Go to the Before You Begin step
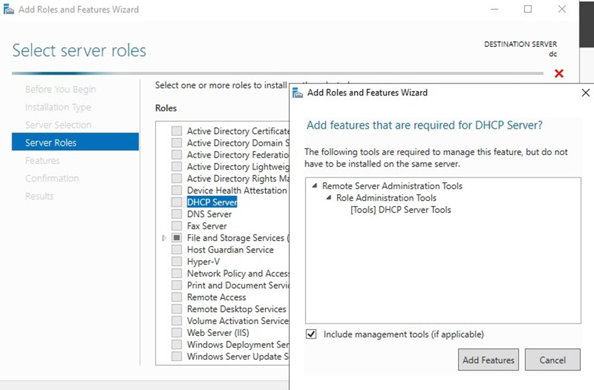The image size is (594, 390). pyautogui.click(x=61, y=90)
